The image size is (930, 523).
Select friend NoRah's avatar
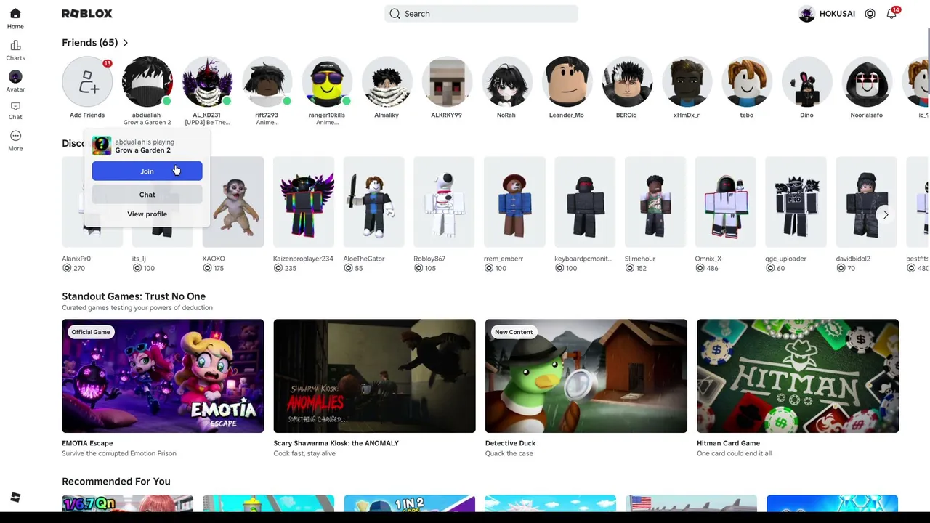pos(506,81)
